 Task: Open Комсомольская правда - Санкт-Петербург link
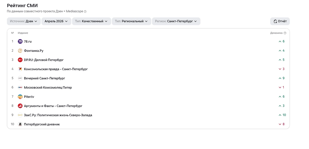(x=56, y=69)
